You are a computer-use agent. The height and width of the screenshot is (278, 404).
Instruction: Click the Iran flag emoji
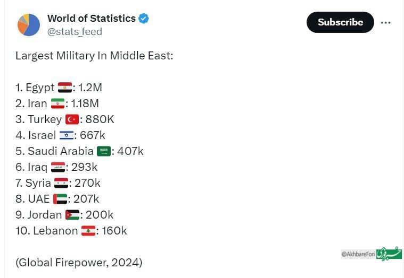[57, 103]
